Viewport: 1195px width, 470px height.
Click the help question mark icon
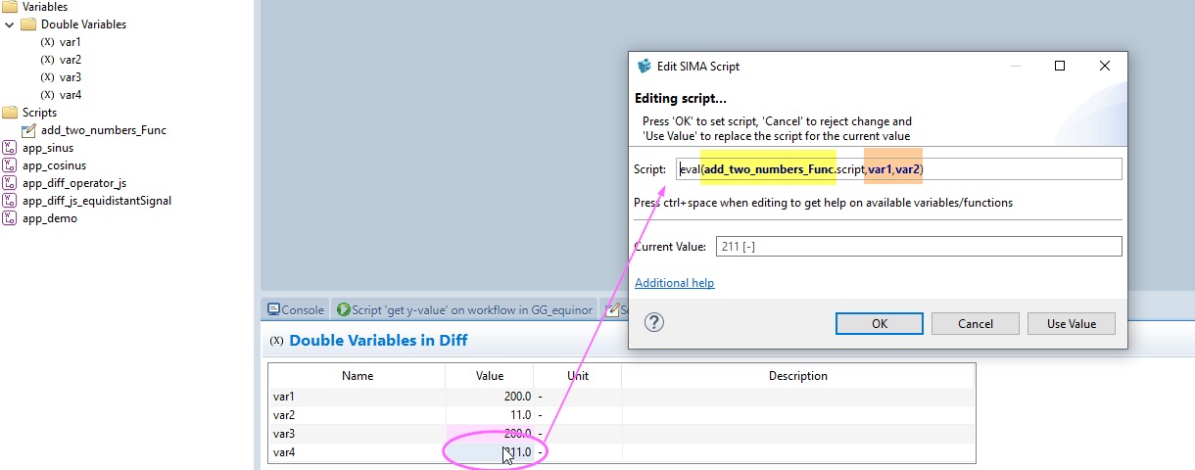pyautogui.click(x=655, y=323)
